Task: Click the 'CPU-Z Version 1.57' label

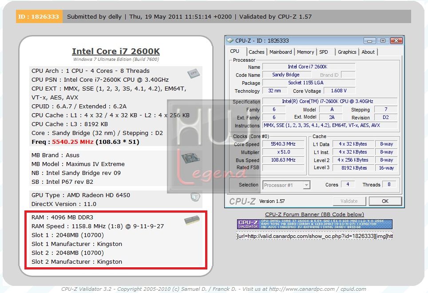Action: [x=257, y=202]
